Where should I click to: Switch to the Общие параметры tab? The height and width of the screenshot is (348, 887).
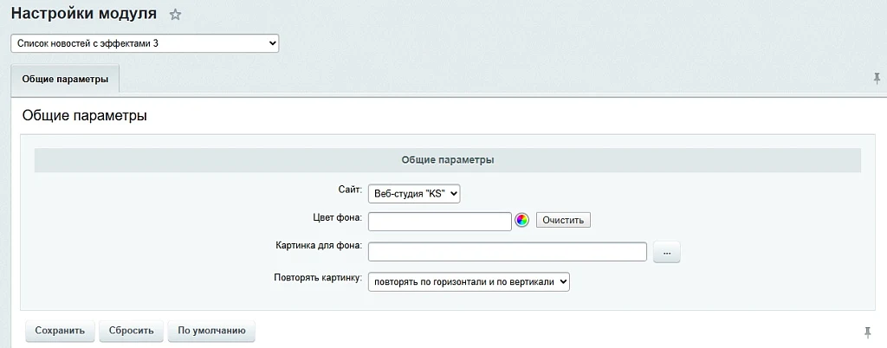click(65, 79)
